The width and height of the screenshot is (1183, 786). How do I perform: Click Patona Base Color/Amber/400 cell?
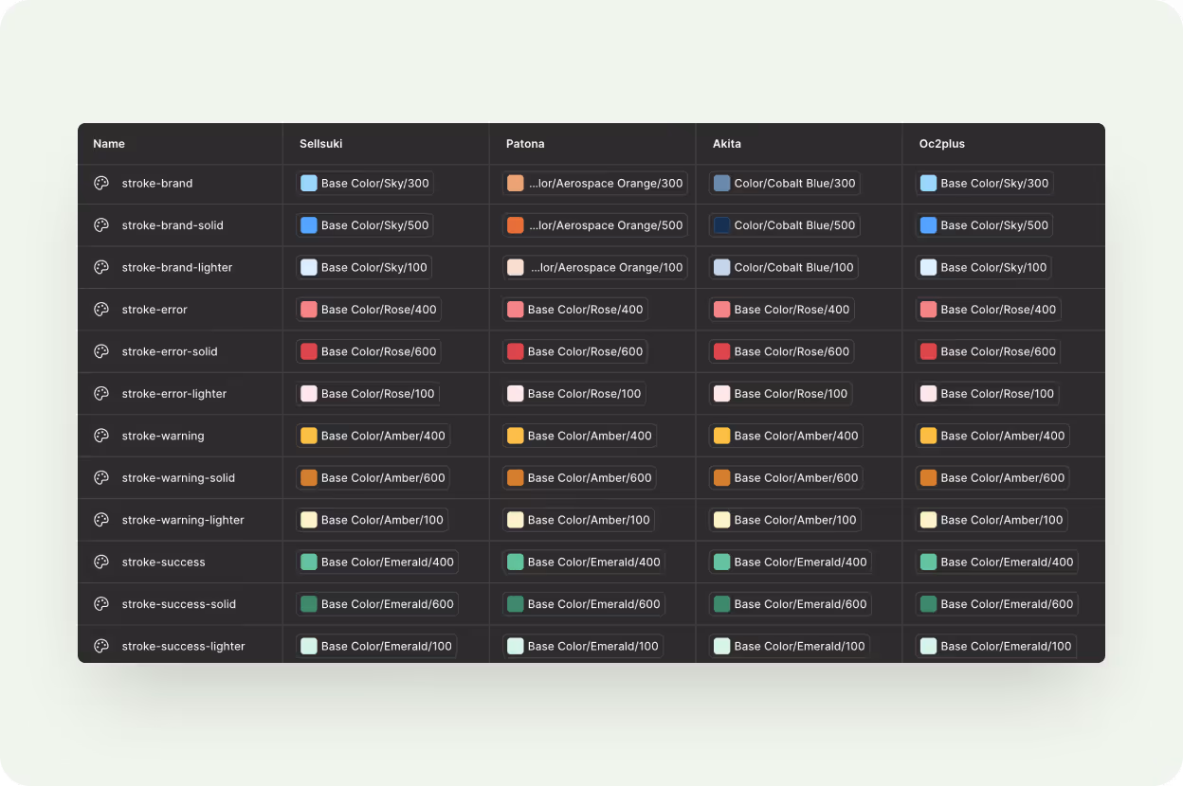579,436
